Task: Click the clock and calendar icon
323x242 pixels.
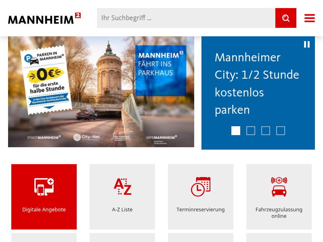Action: click(x=201, y=187)
